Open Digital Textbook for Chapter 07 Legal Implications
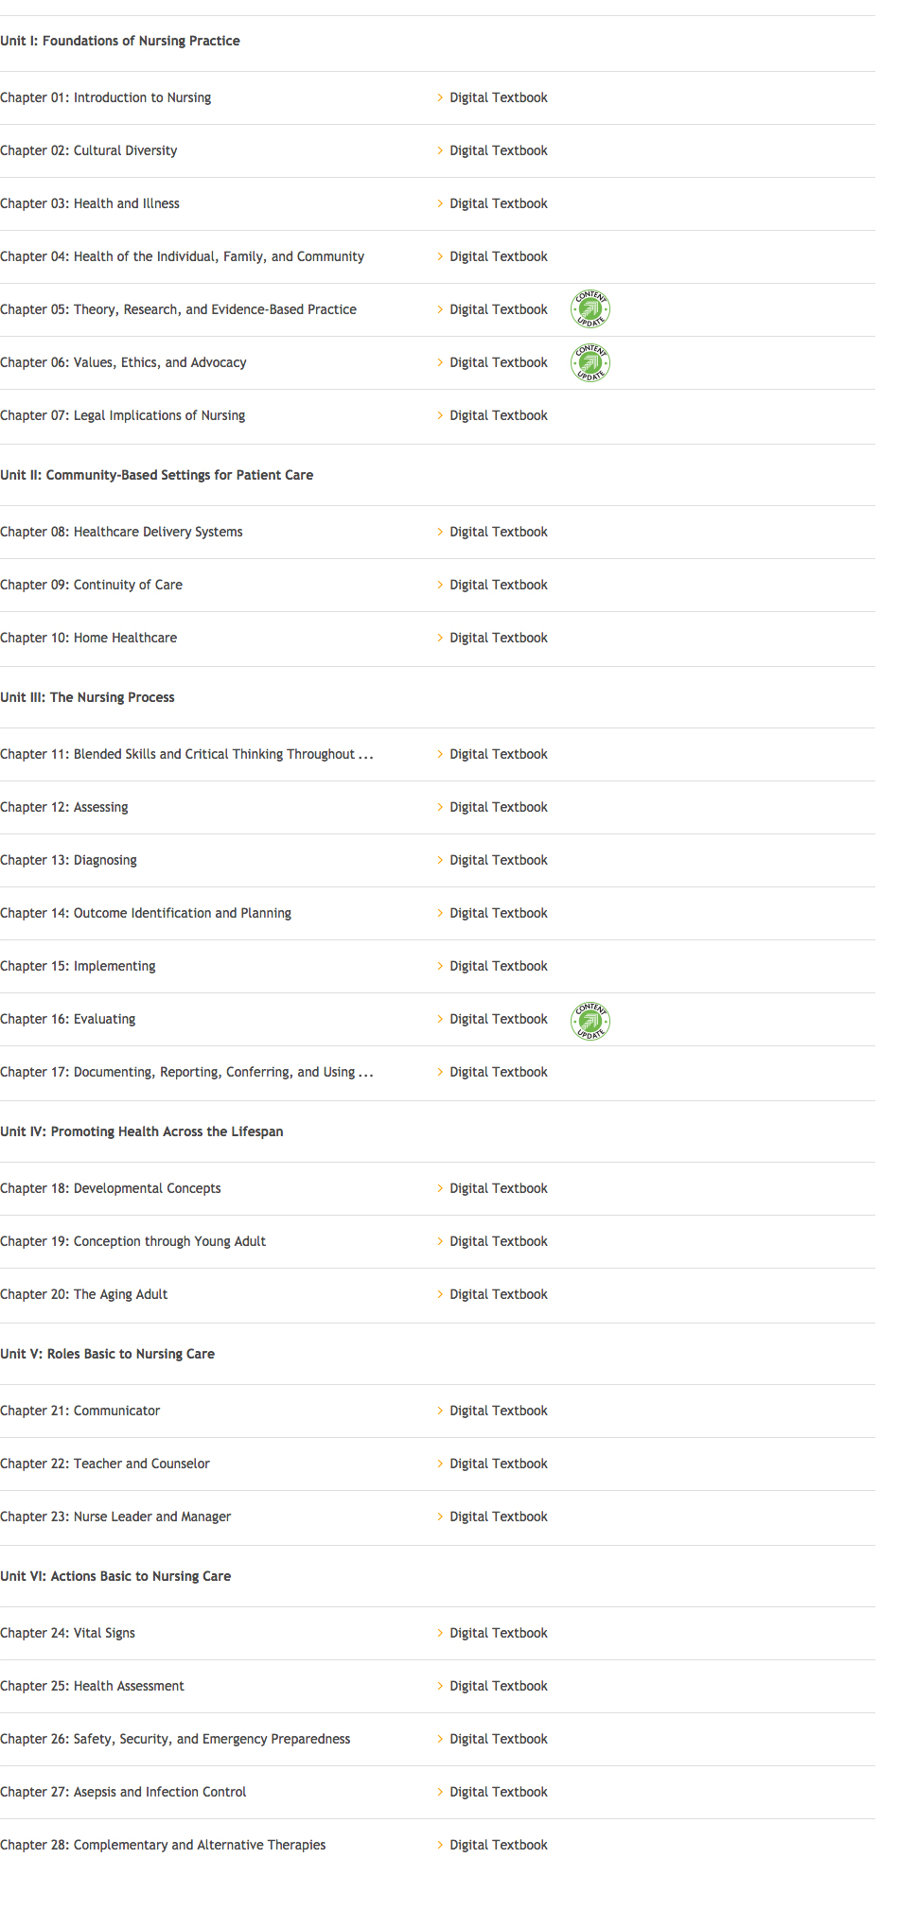This screenshot has width=898, height=1911. pos(498,415)
